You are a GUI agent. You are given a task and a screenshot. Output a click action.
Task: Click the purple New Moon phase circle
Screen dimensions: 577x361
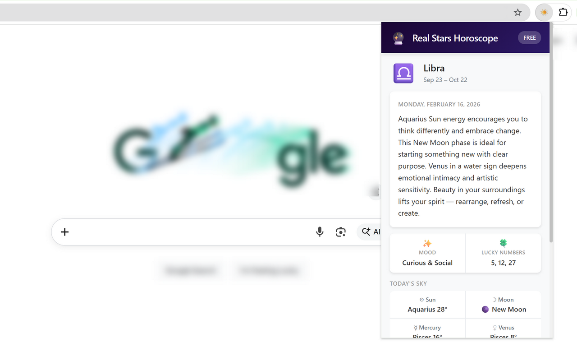485,310
